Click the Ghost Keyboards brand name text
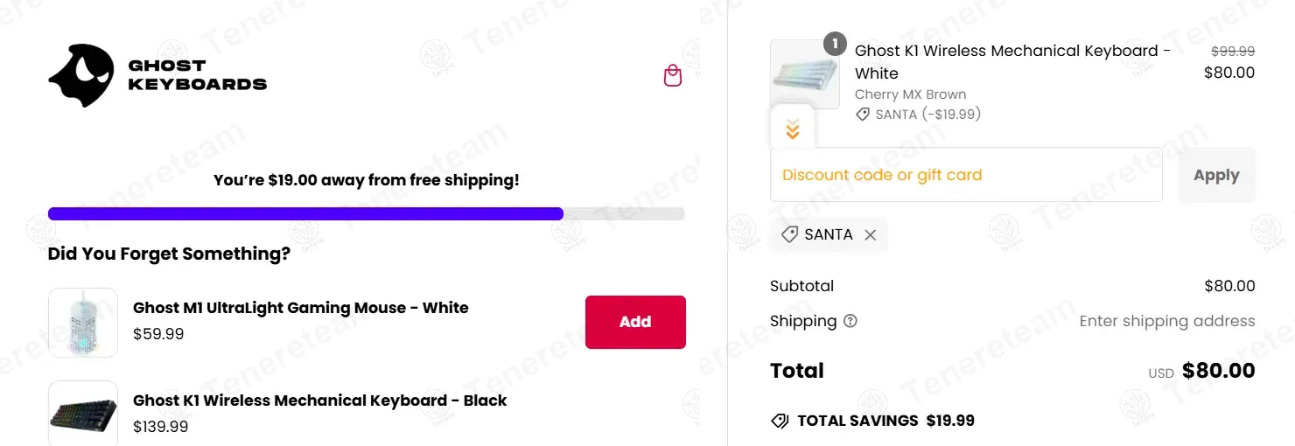Viewport: 1295px width, 446px height. coord(197,75)
